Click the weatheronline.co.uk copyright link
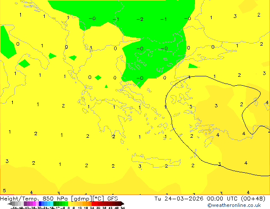The width and height of the screenshot is (270, 209). click(x=234, y=205)
